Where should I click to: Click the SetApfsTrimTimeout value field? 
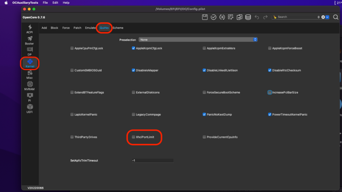click(x=153, y=160)
